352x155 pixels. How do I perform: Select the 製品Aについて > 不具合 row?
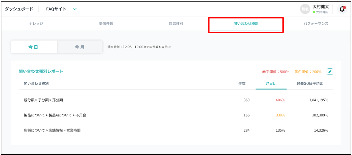coord(55,115)
